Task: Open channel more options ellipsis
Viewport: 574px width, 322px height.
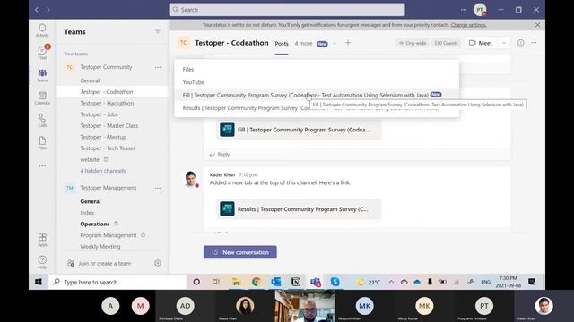Action: tap(535, 43)
